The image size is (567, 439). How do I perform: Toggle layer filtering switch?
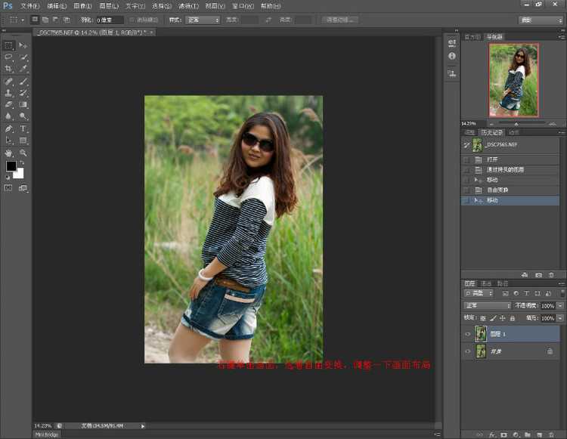(x=562, y=293)
